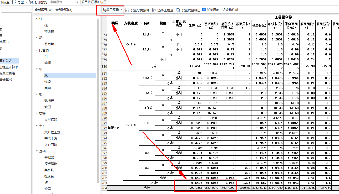The height and width of the screenshot is (194, 339).
Task: Click total cell 4839.0279
Action: coord(211,188)
